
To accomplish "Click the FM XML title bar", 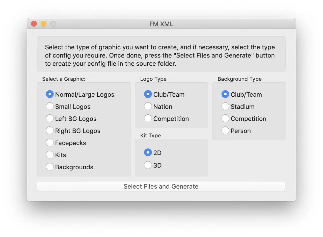I will coord(161,24).
